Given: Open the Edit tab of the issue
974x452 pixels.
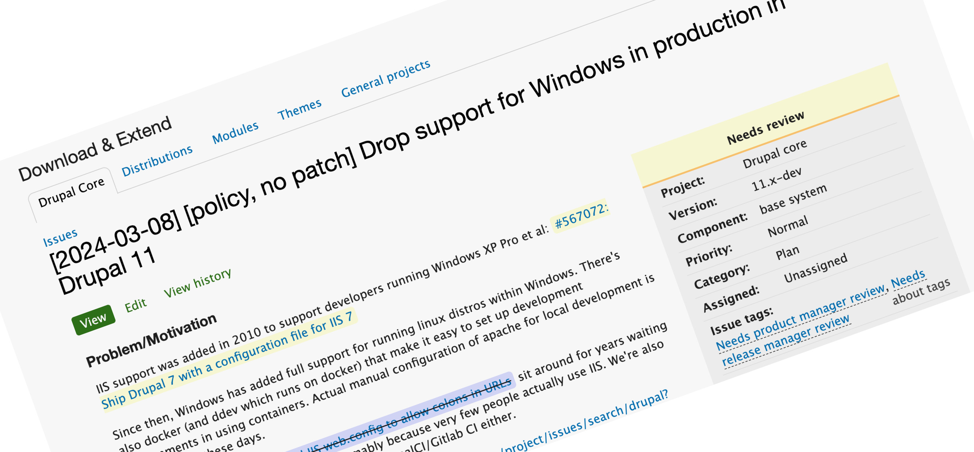Looking at the screenshot, I should coord(135,305).
